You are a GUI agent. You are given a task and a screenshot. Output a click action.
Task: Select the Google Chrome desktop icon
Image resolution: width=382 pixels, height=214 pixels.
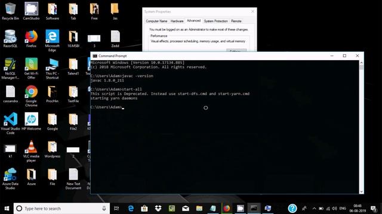(31, 96)
